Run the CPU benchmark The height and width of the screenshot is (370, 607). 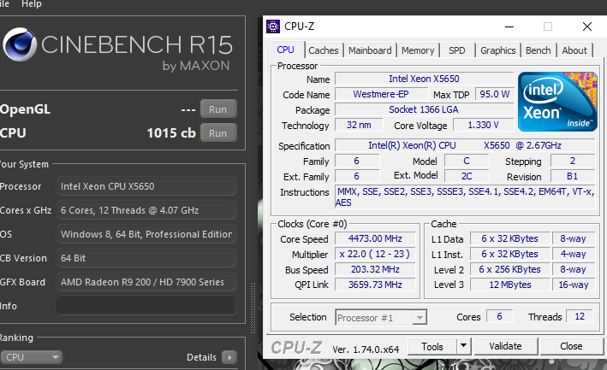[218, 133]
